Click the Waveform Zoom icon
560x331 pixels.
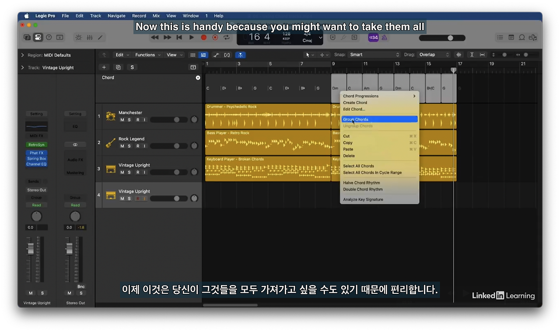click(459, 55)
